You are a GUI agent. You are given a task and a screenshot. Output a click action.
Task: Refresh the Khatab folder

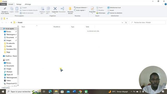(126, 22)
